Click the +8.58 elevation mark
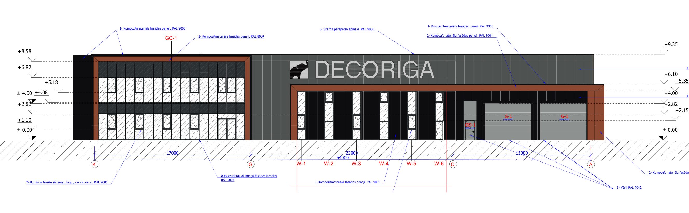Viewport: 689px width, 213px height. (x=25, y=51)
